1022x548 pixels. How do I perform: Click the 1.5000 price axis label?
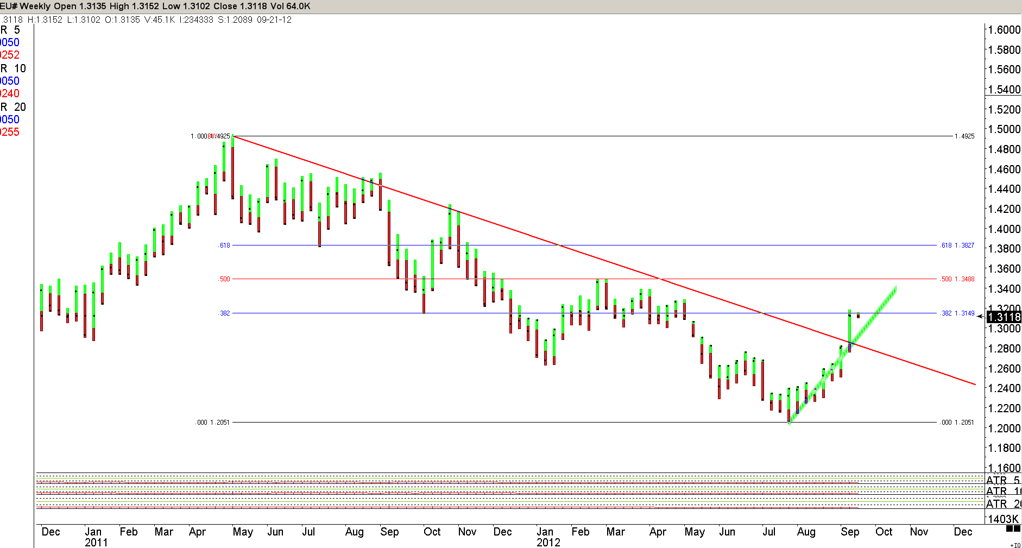tap(1005, 129)
